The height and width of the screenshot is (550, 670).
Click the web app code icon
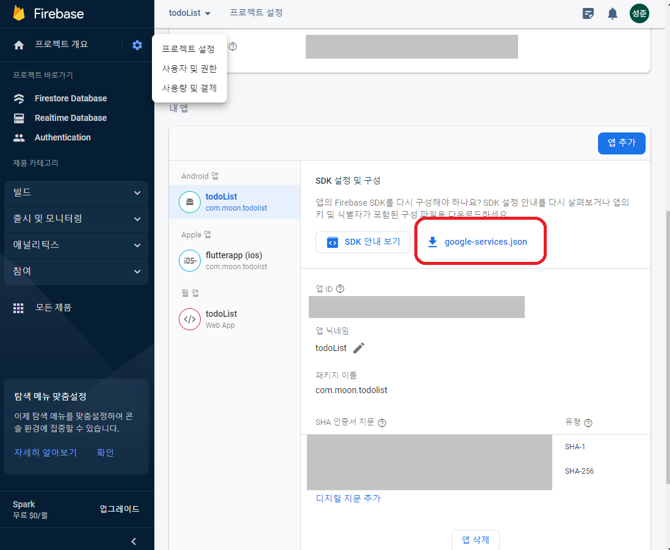[x=190, y=319]
